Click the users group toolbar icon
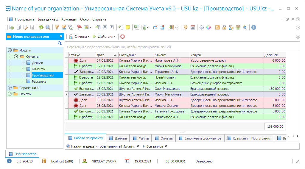Screen dimensions: 305x169 click(238, 27)
